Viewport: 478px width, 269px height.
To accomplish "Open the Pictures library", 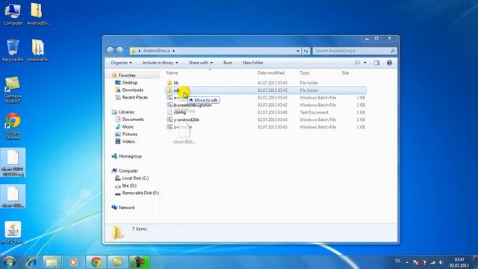I will [129, 134].
